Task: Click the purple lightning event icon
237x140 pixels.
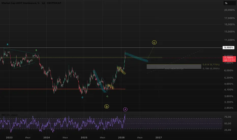Action: [x=125, y=109]
